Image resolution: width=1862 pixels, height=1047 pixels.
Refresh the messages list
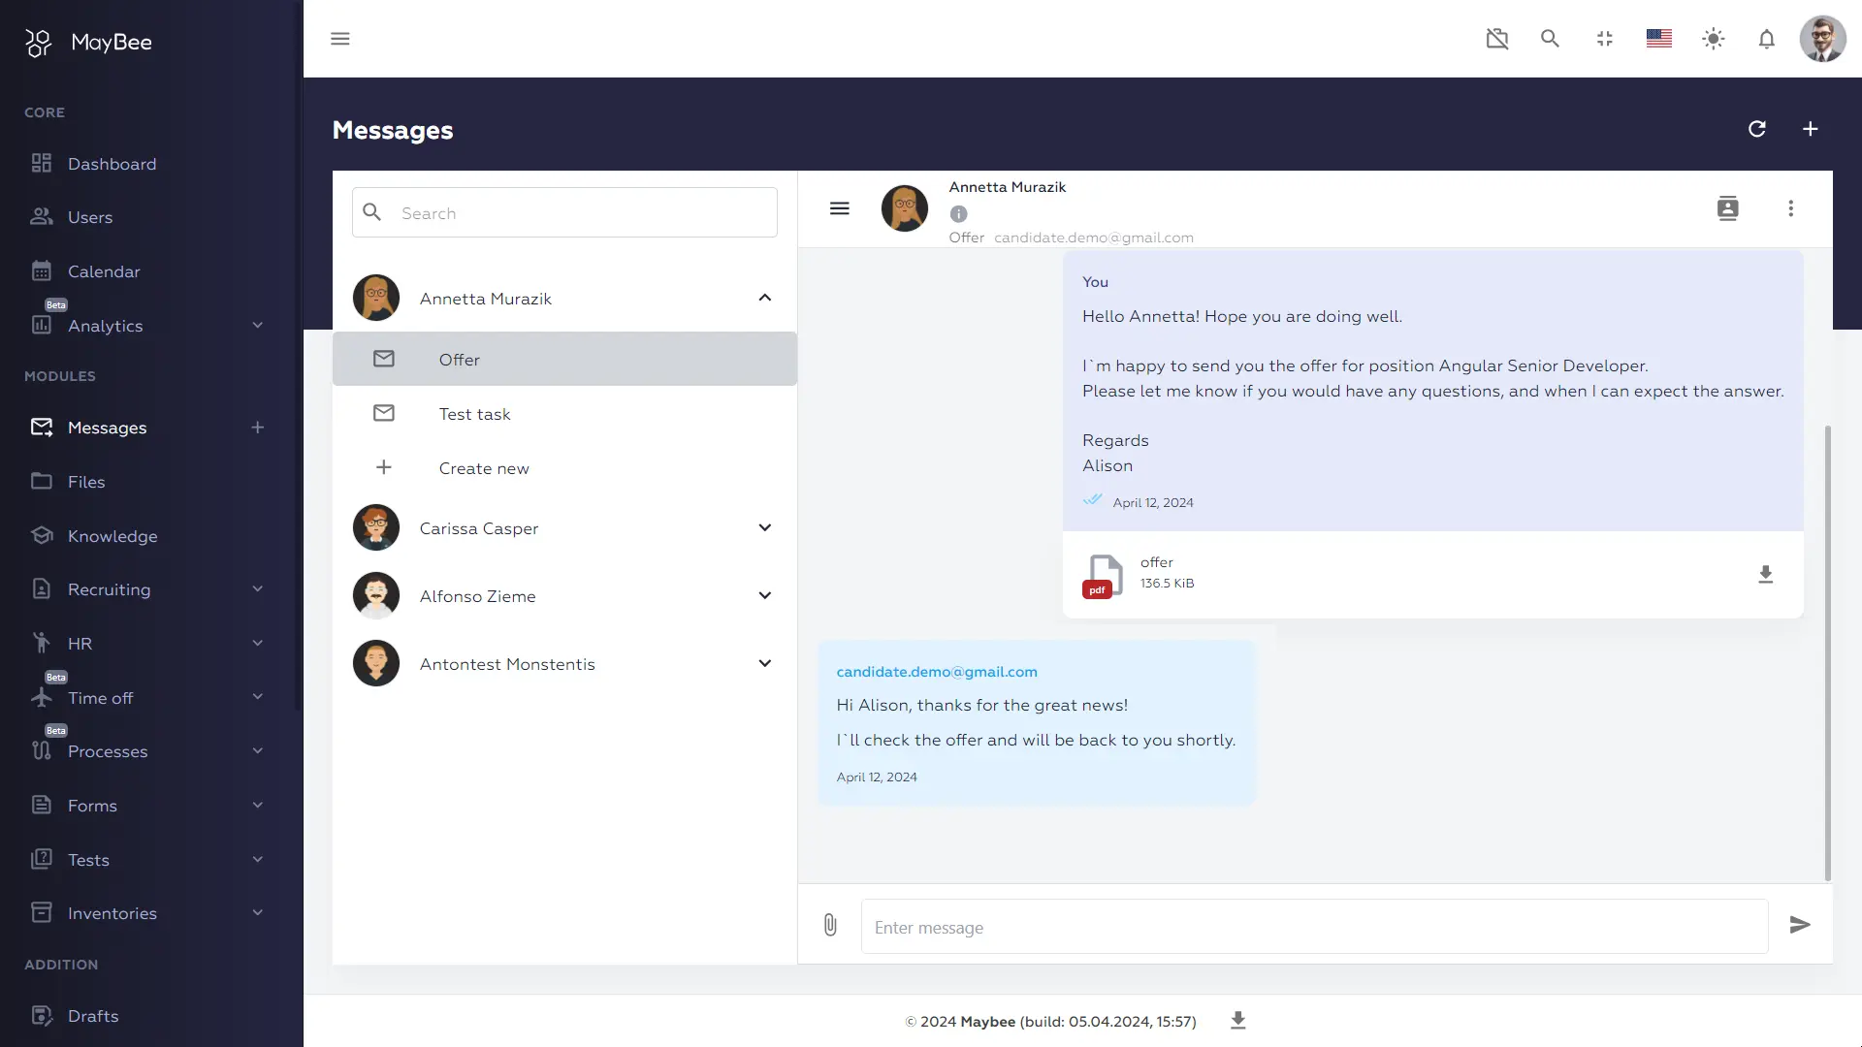[x=1756, y=129]
